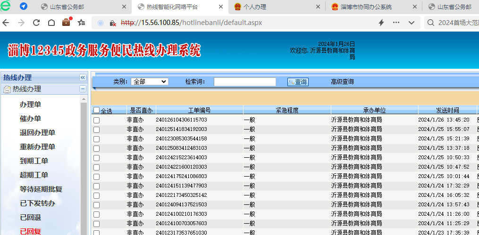The height and width of the screenshot is (235, 479).
Task: Open the 高级查询 advanced search link
Action: pos(342,81)
